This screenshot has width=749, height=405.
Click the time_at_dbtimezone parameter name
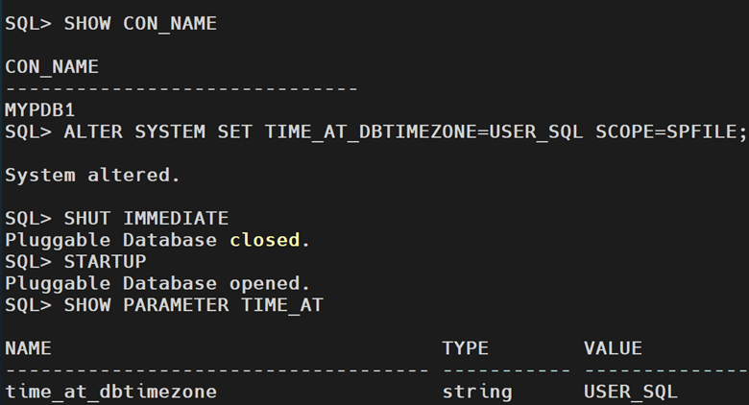tap(110, 392)
